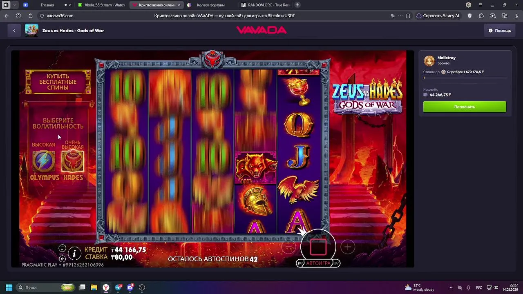Open Telegram from the taskbar
The height and width of the screenshot is (294, 523).
[118, 287]
